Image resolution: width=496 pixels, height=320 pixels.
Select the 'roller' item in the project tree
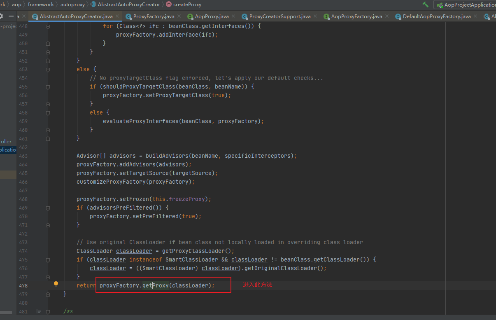(6, 141)
